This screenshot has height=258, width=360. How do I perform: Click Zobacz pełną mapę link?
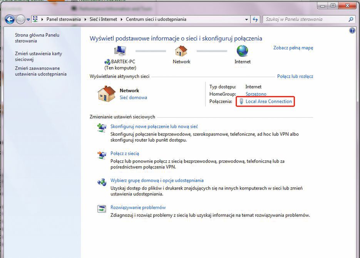click(293, 48)
